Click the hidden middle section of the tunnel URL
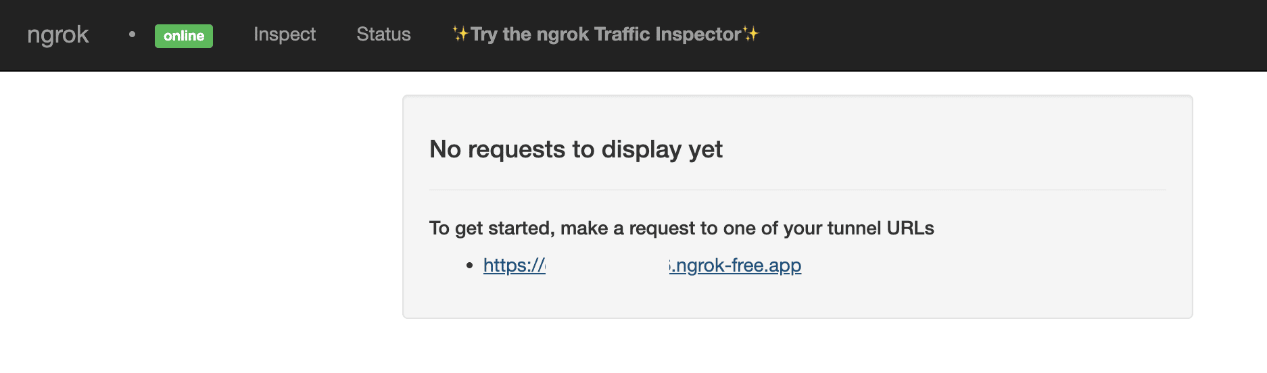 pos(607,266)
